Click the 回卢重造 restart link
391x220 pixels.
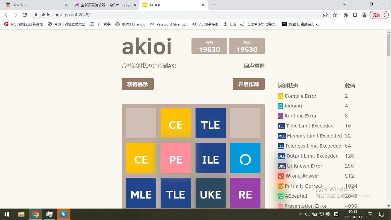click(x=254, y=66)
